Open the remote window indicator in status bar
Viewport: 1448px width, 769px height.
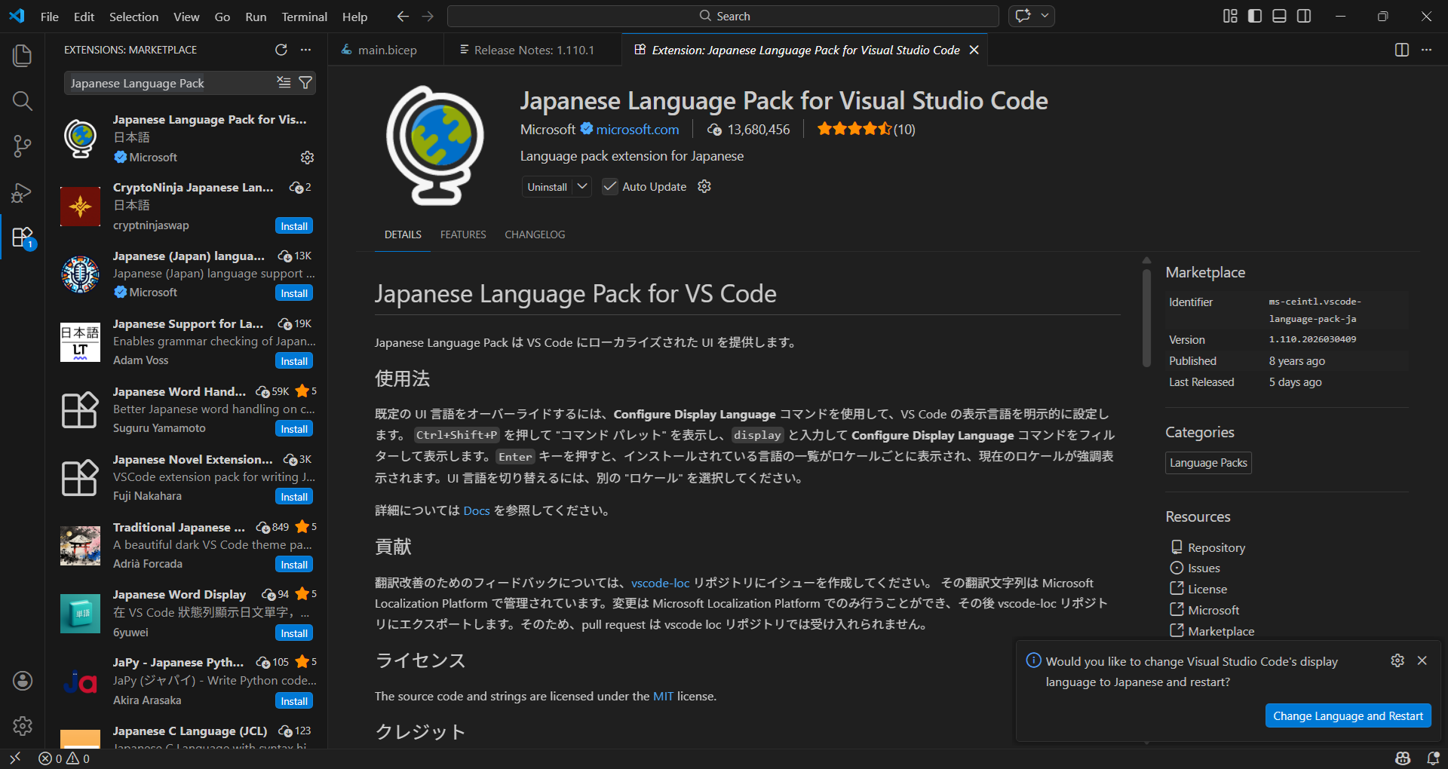[15, 758]
